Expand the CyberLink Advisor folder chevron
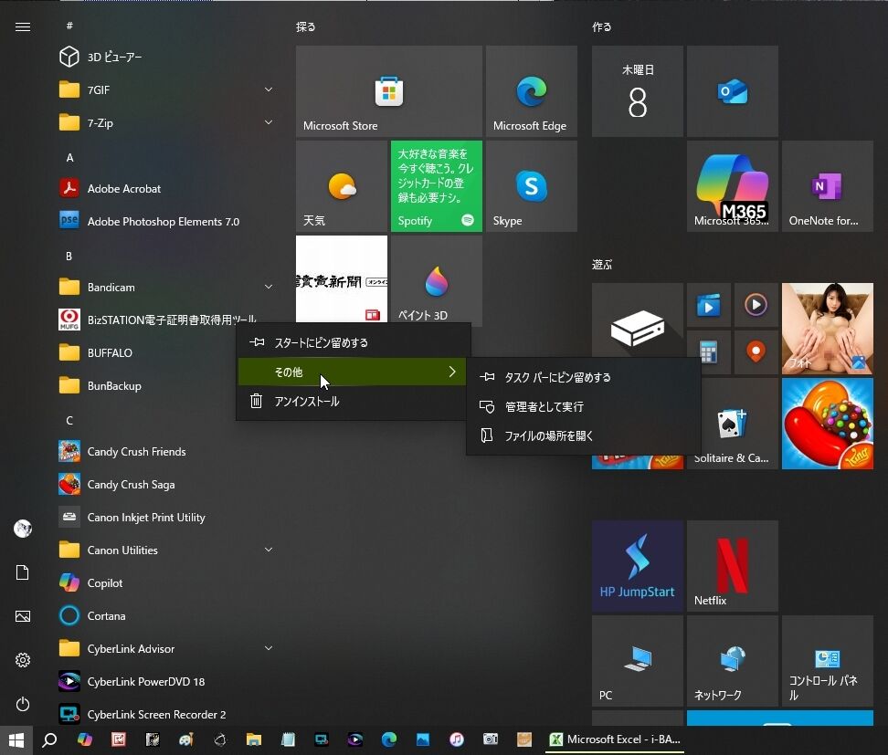The height and width of the screenshot is (755, 888). pyautogui.click(x=269, y=648)
